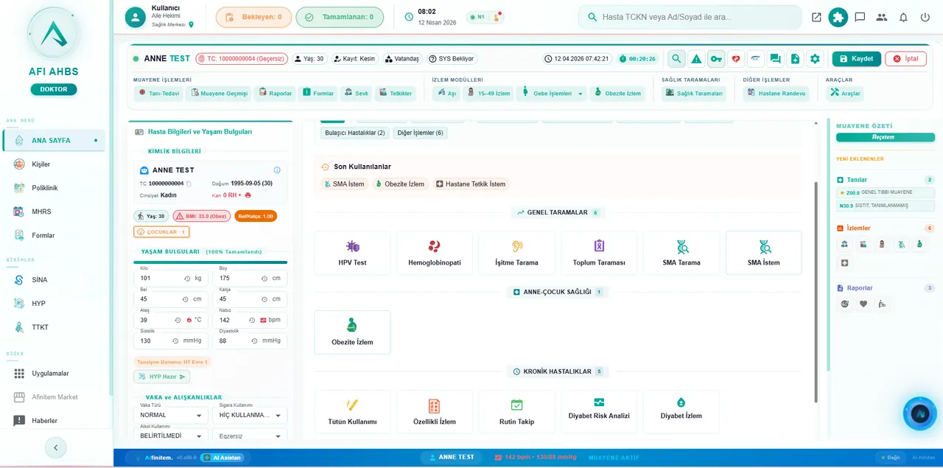
Task: Click the Sistolik history clock icon
Action: click(175, 340)
